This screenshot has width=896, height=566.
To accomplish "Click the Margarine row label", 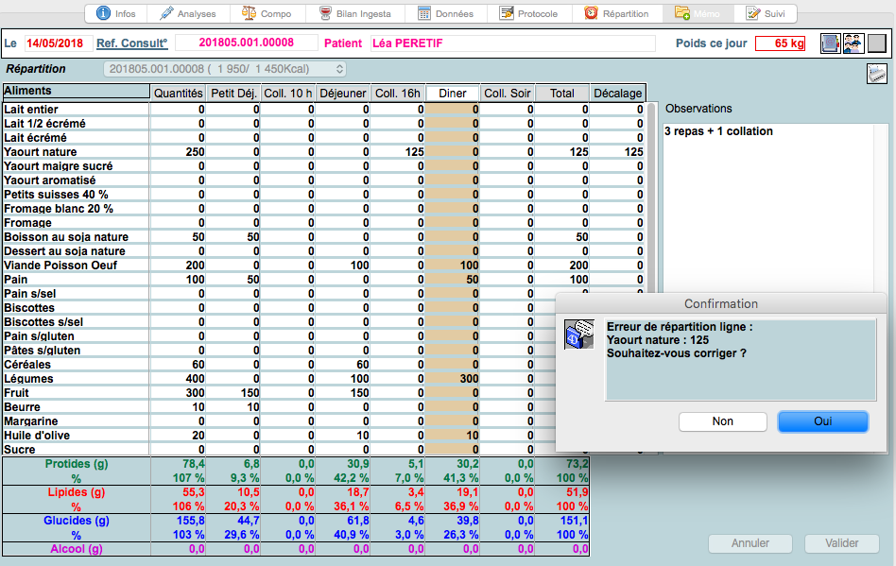I will coord(31,421).
